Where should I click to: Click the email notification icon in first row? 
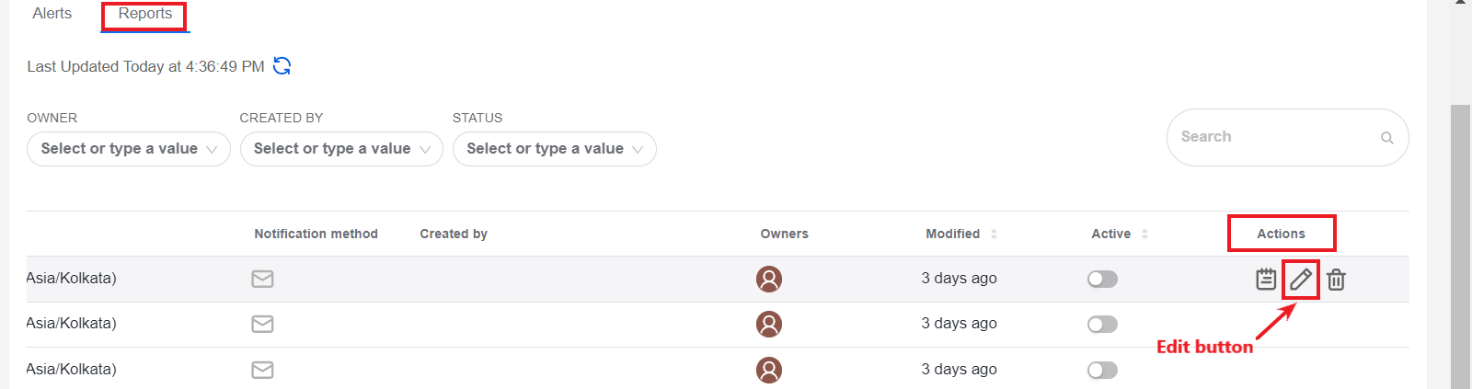[262, 279]
